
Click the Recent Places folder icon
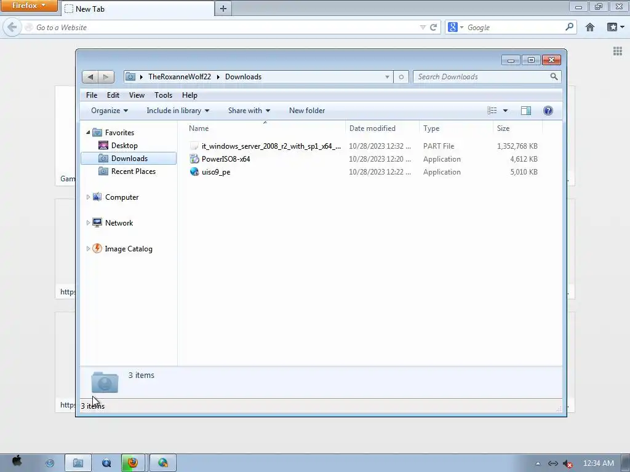coord(103,171)
